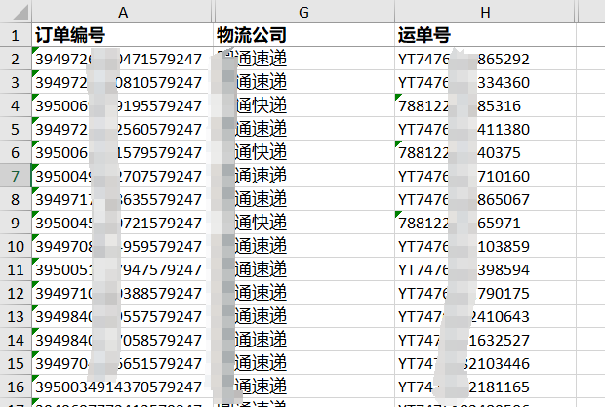Image resolution: width=605 pixels, height=407 pixels.
Task: Select order cell ending 1579579247
Action: coord(122,153)
